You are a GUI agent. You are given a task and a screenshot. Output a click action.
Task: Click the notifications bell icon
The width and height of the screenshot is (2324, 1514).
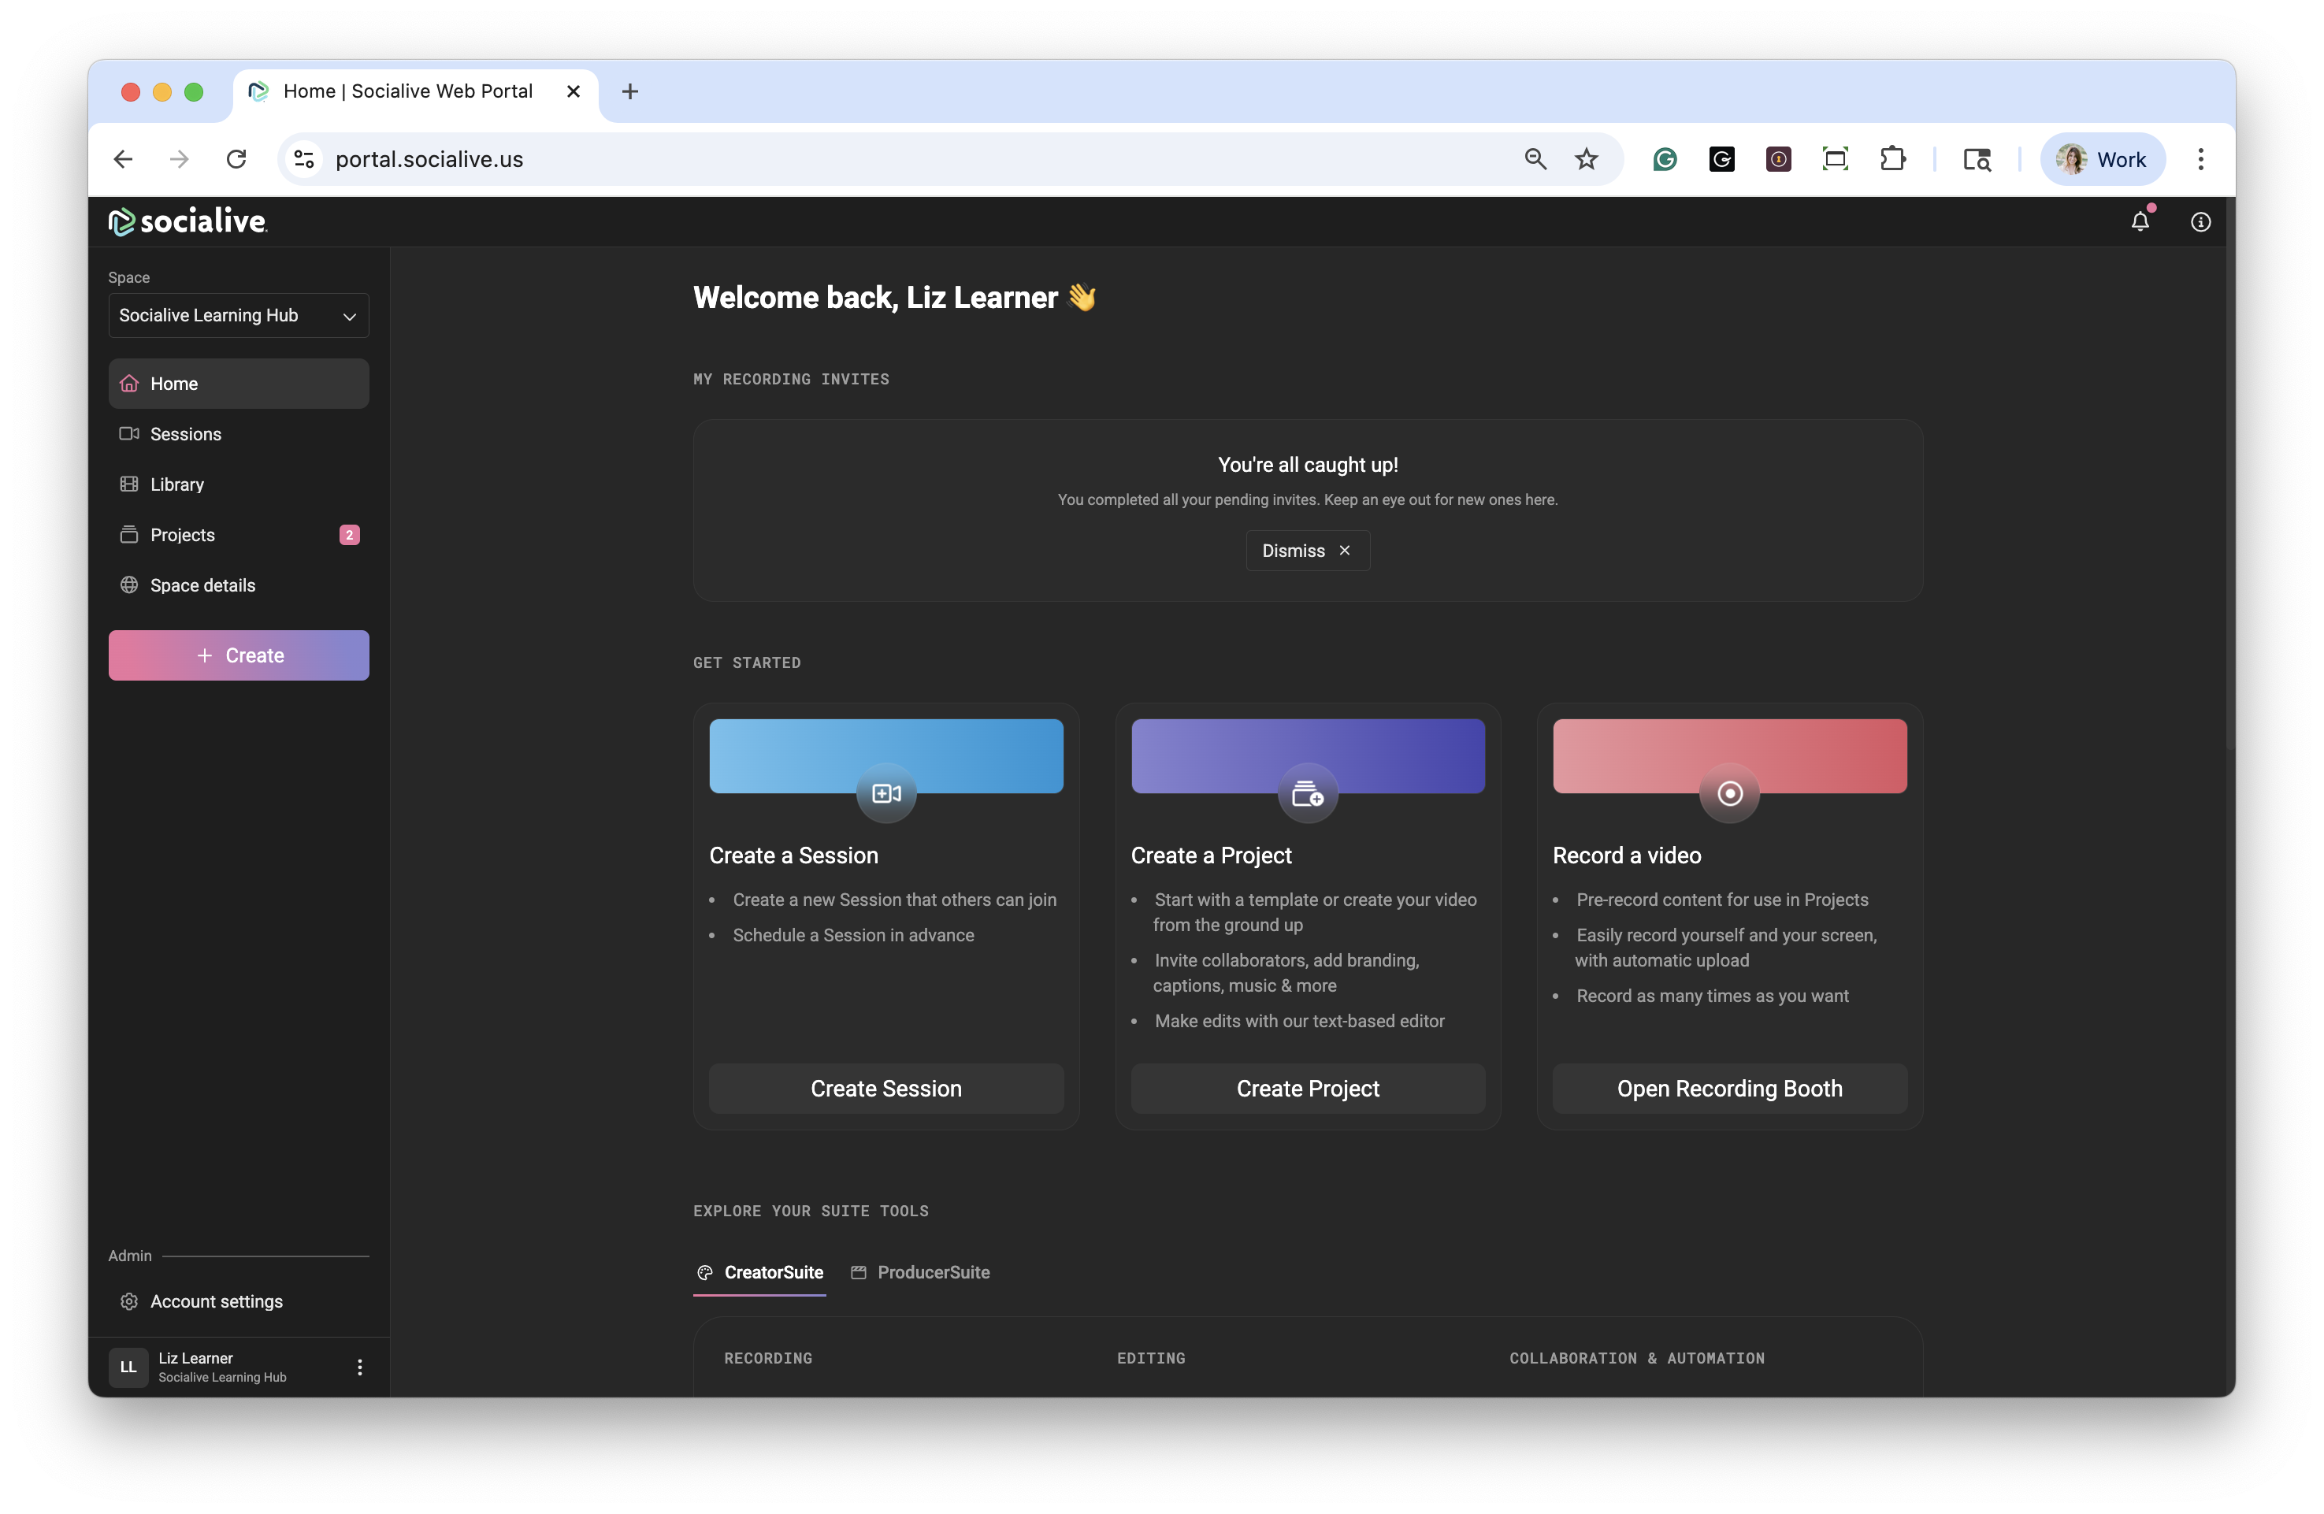2140,221
